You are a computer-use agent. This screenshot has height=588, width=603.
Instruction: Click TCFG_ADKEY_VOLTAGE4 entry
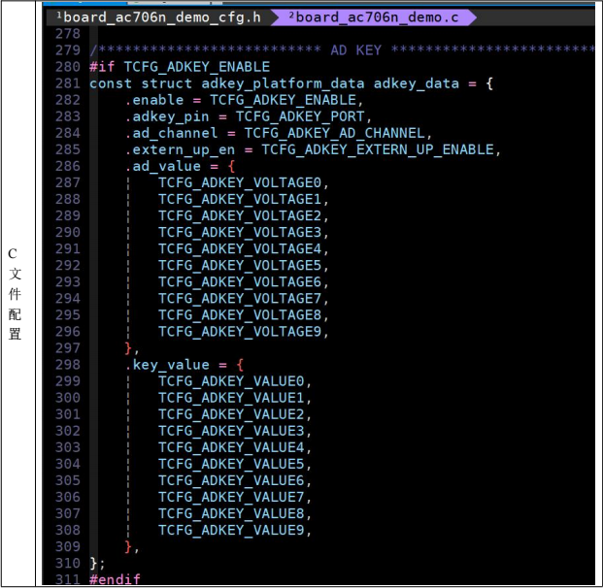(x=240, y=249)
